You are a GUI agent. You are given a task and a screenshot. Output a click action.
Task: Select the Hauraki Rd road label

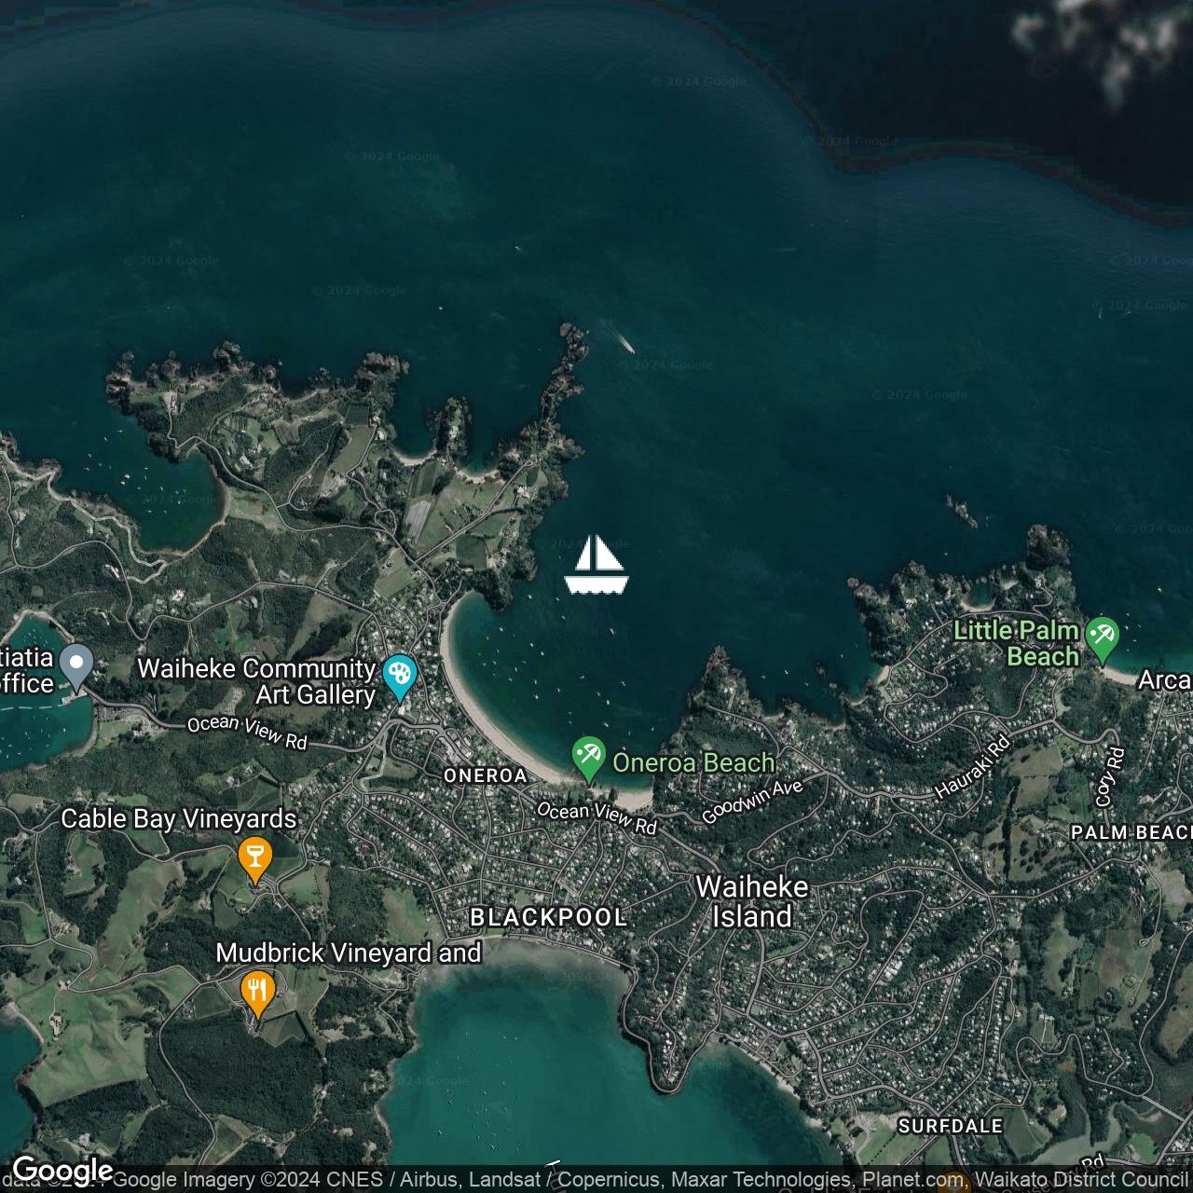coord(972,767)
